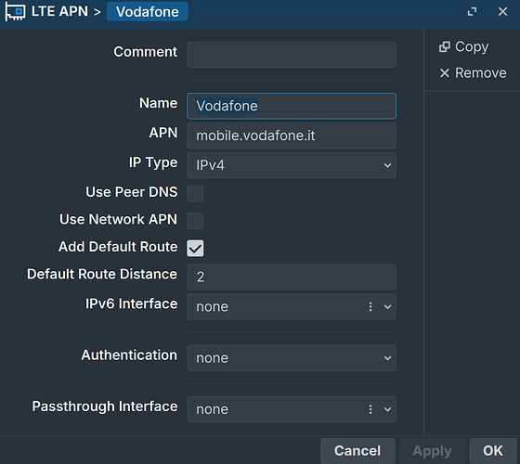
Task: Click the Use Network APN label
Action: pos(119,219)
